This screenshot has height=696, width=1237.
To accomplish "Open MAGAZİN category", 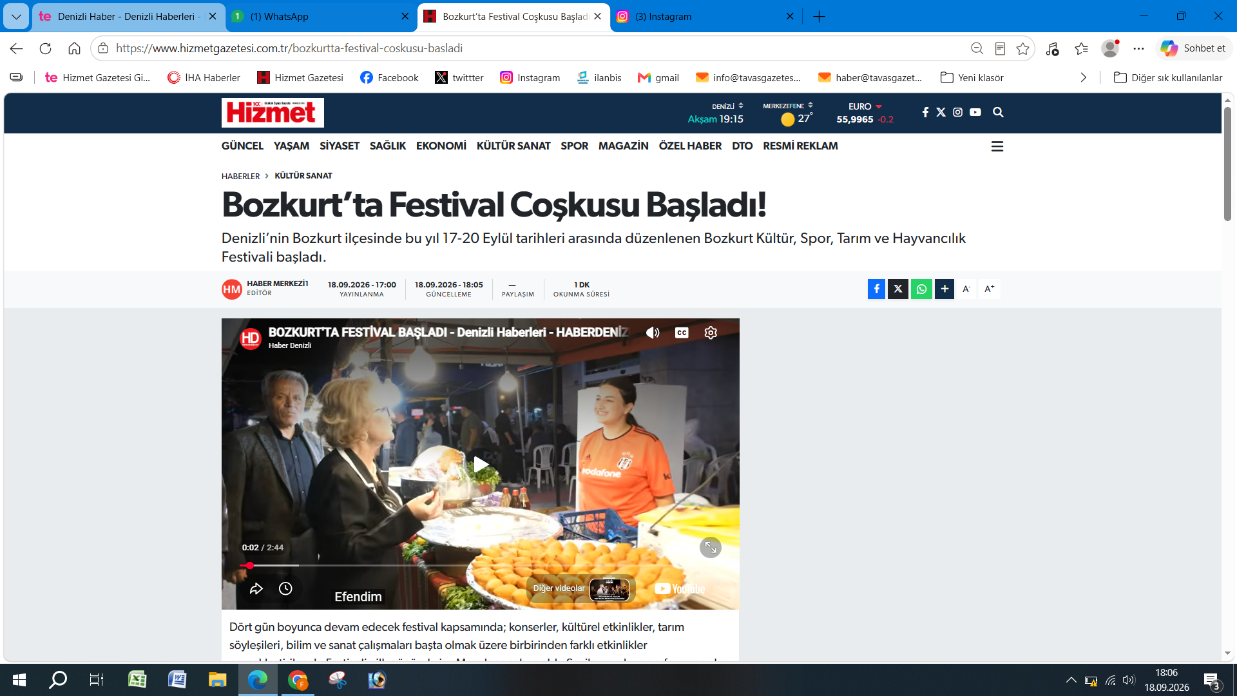I will [x=624, y=146].
